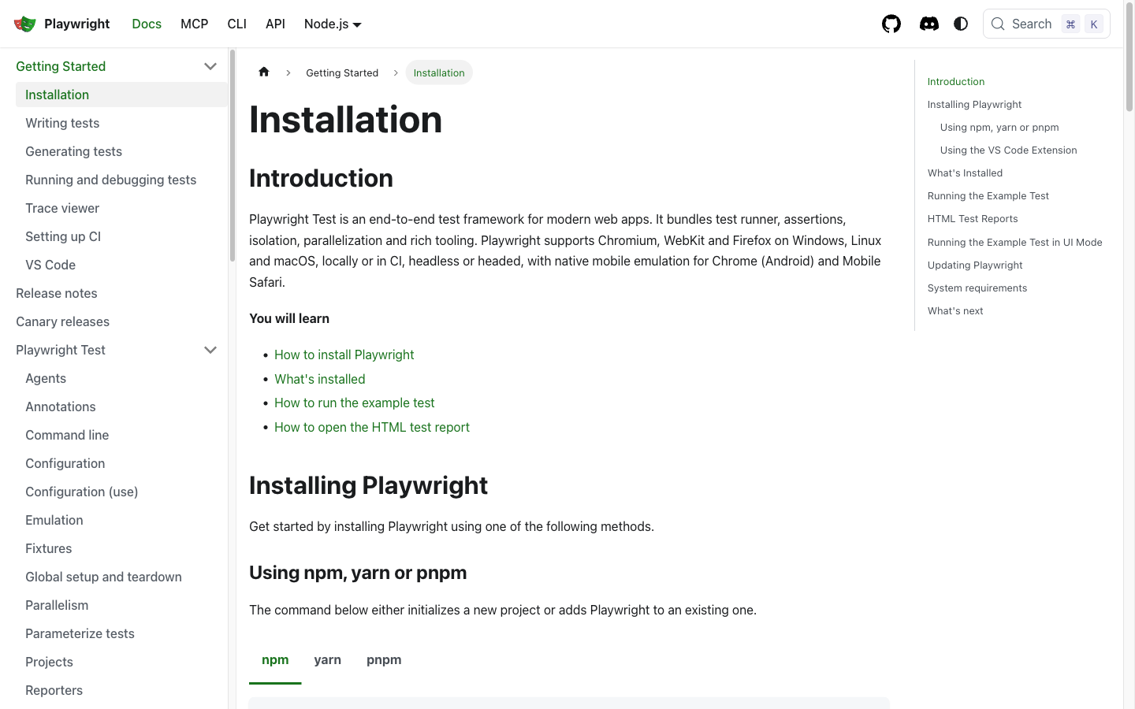Jump to What's Installed in contents
1135x709 pixels.
pyautogui.click(x=965, y=173)
